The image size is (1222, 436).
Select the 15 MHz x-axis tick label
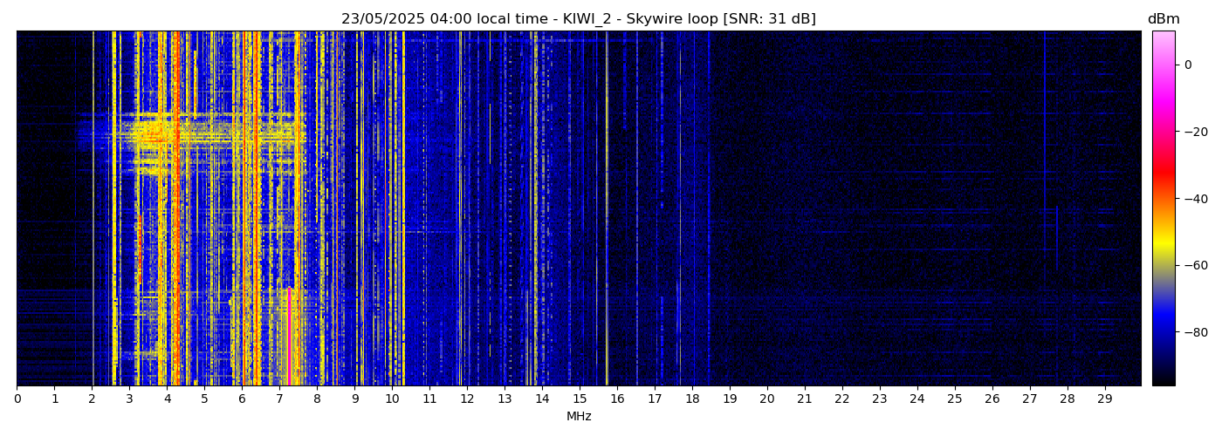point(580,399)
